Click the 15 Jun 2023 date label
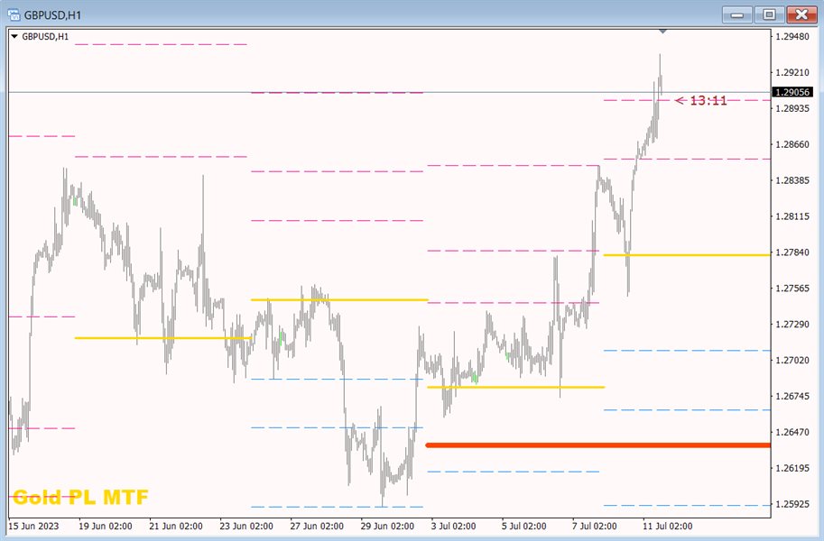Image resolution: width=824 pixels, height=541 pixels. [33, 526]
